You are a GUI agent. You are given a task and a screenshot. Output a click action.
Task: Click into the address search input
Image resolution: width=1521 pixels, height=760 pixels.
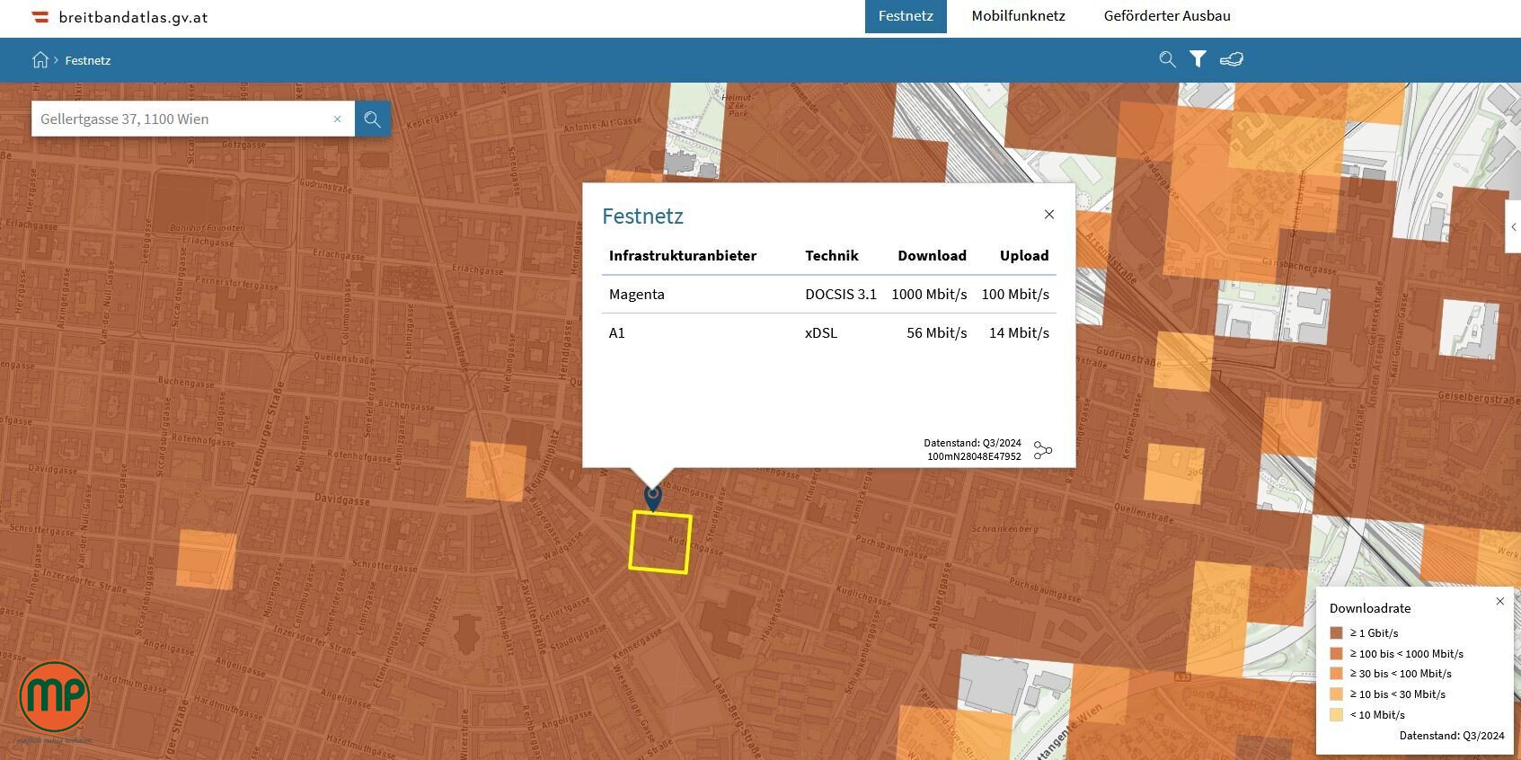click(180, 119)
